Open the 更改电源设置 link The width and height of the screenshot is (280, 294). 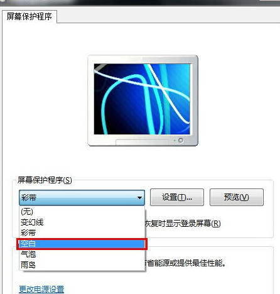pos(41,289)
